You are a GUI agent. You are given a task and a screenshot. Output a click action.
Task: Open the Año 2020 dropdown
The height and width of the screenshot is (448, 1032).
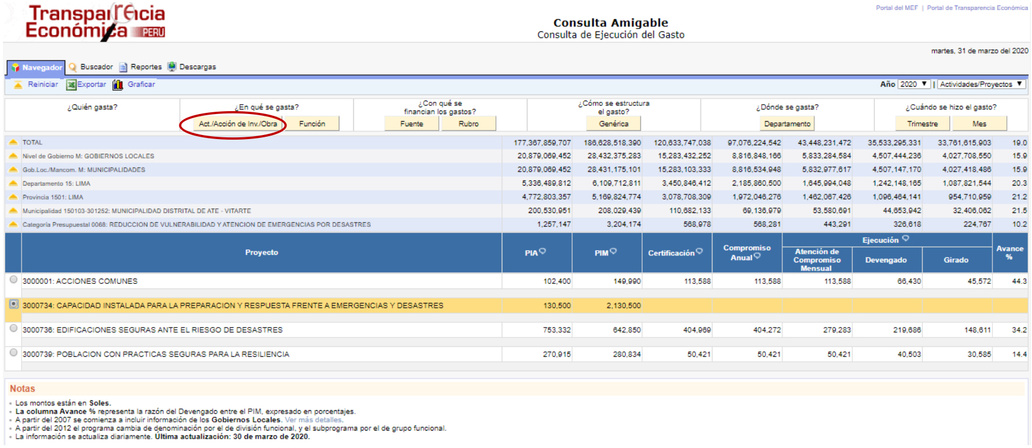(914, 84)
